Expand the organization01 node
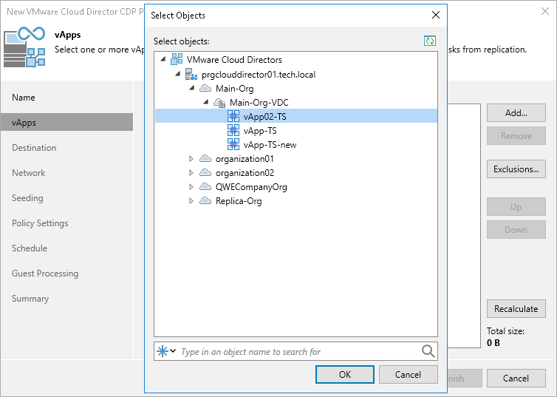 tap(191, 158)
